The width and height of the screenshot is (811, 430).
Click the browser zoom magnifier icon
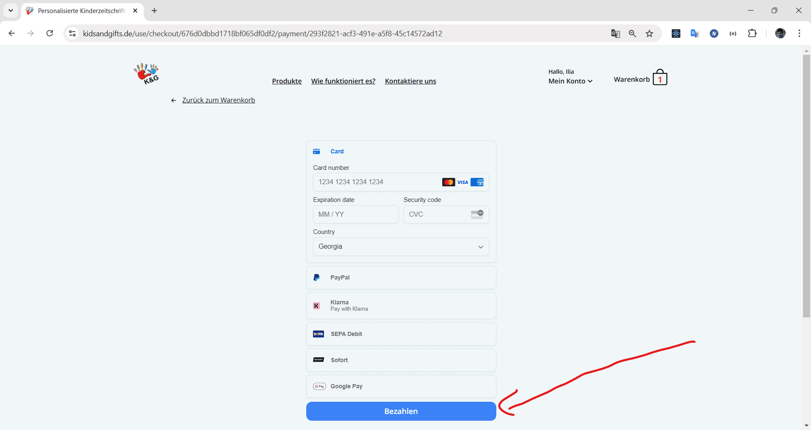pyautogui.click(x=632, y=34)
